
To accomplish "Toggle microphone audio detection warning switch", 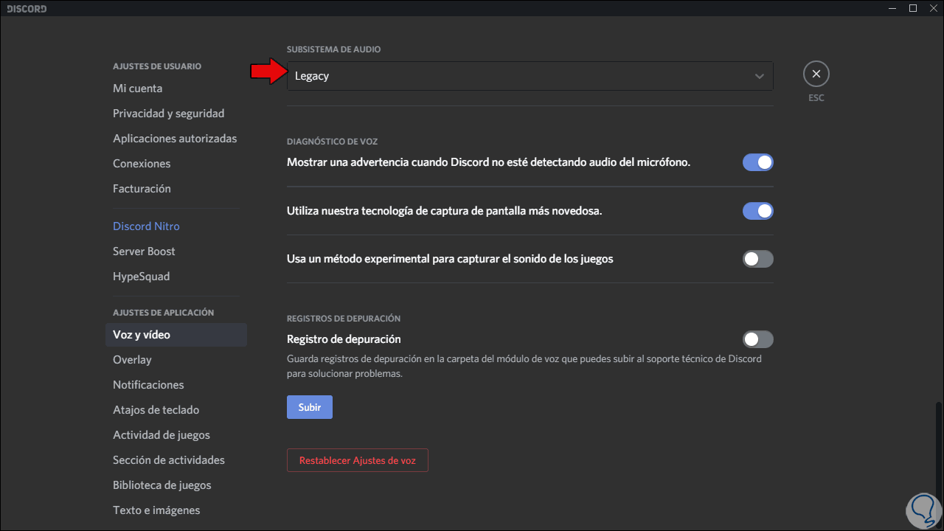I will 757,162.
